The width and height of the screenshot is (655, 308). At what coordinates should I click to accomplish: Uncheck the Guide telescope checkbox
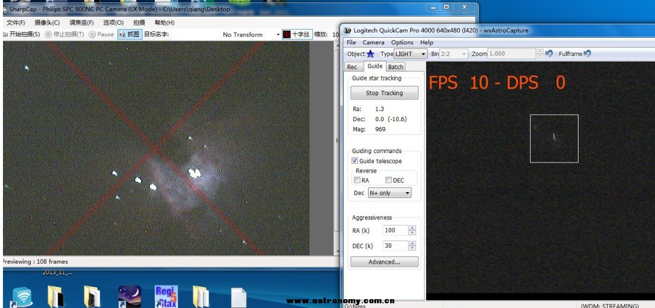click(x=355, y=161)
